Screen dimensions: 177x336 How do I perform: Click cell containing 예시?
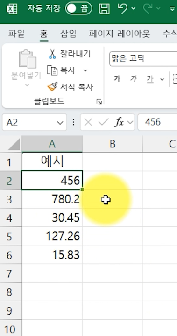tap(52, 162)
